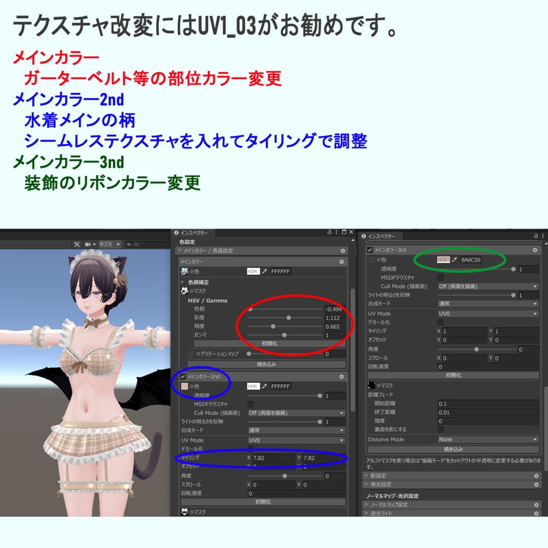The image size is (548, 548).
Task: Open the Dissolve Mode dropdown showing None
Action: [x=488, y=439]
